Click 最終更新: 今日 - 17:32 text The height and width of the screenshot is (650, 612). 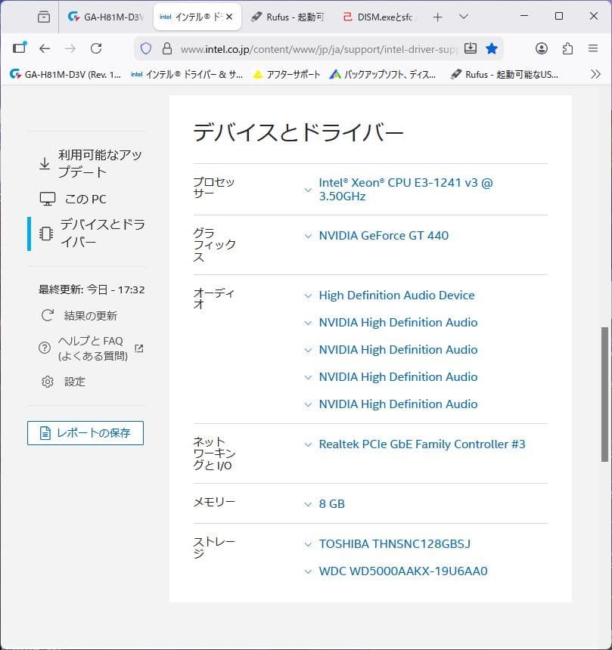point(92,289)
